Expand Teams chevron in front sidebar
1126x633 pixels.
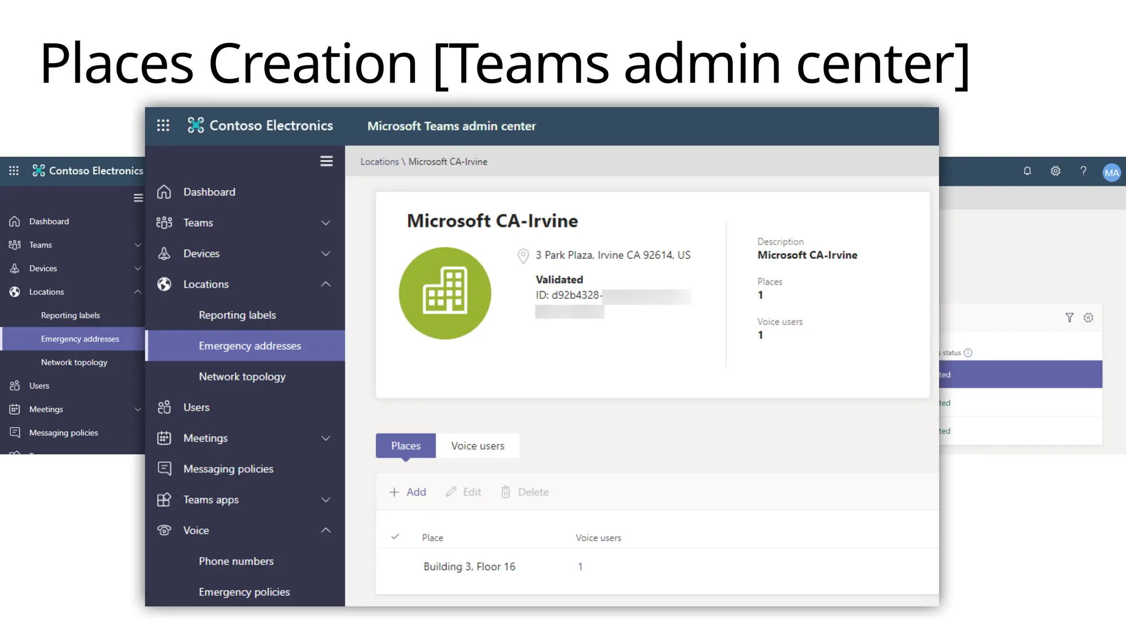coord(325,223)
